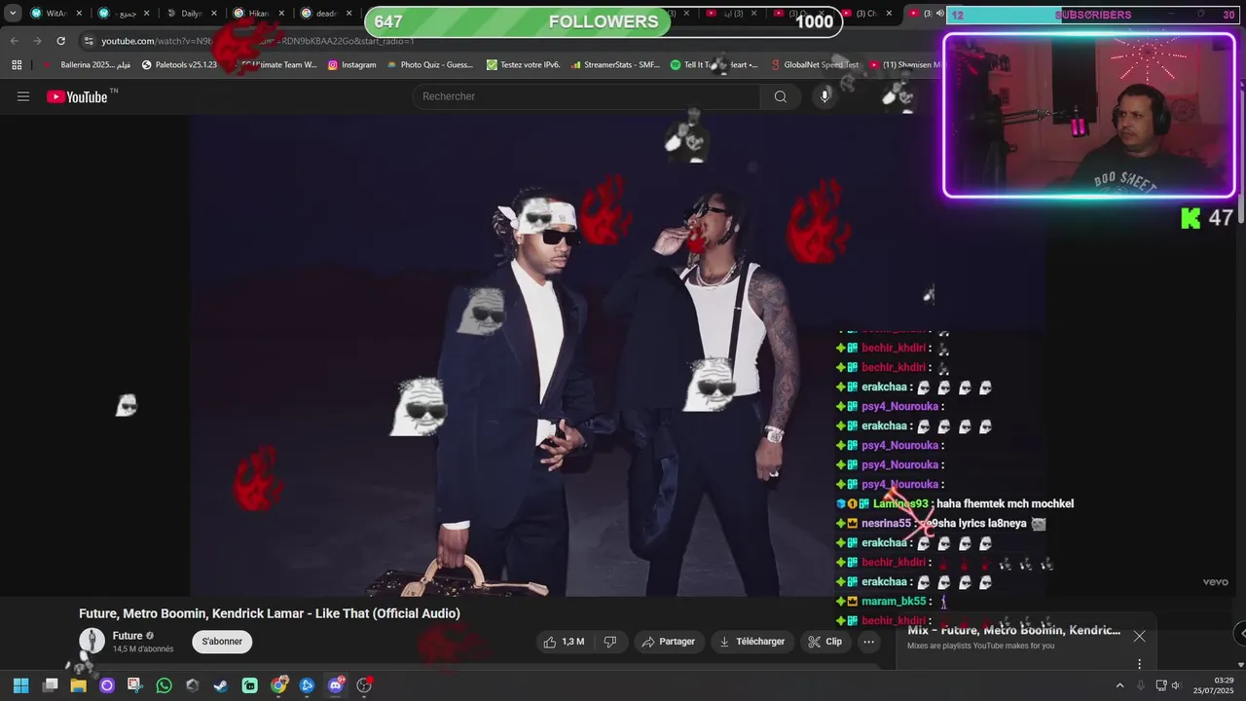Click the 14,5 M d'abonnés subscriber count

click(143, 649)
